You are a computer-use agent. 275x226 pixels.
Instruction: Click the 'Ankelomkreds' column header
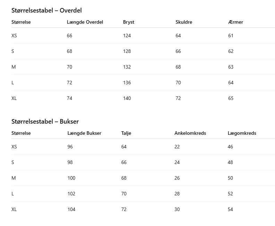point(190,133)
